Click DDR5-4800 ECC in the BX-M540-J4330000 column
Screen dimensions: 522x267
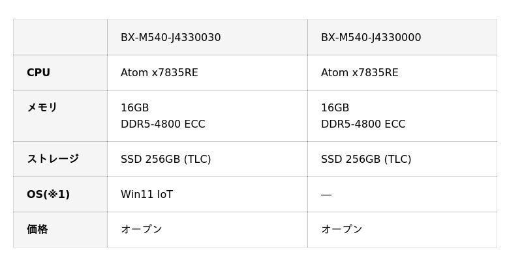363,124
